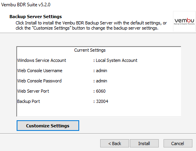Click the Local System Account value
196x151 pixels.
[116, 60]
